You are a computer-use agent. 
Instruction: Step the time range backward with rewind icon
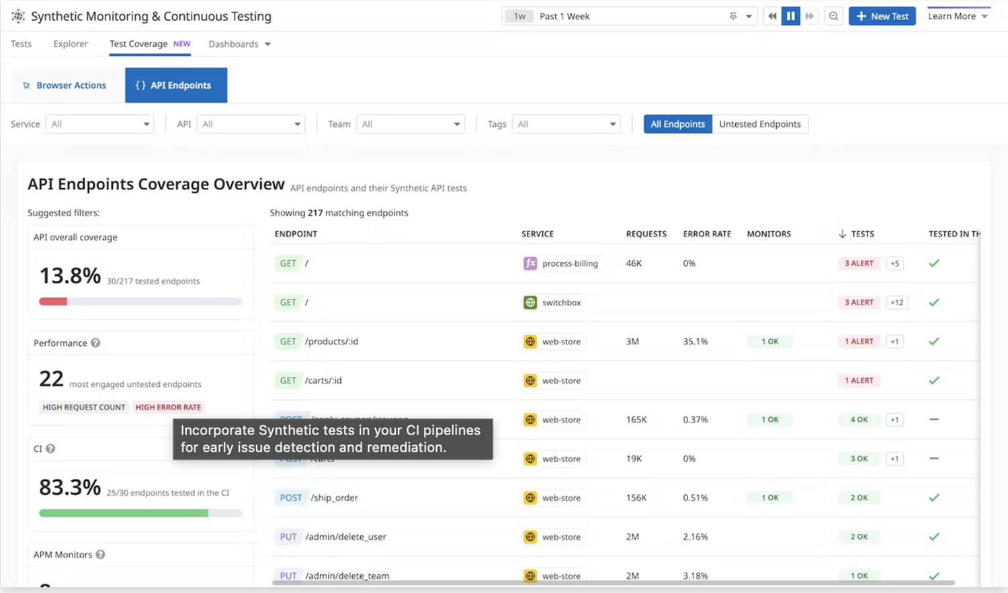(772, 16)
